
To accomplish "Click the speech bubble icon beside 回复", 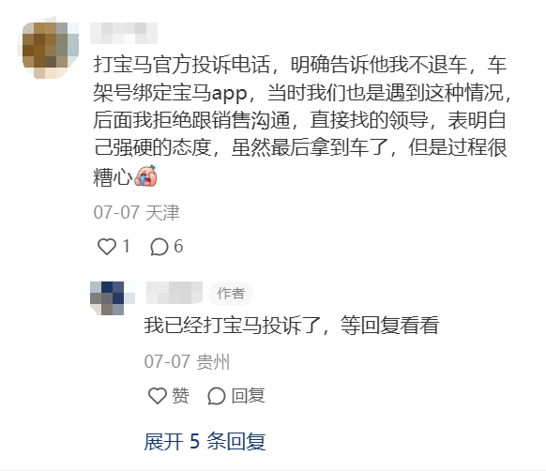I will pyautogui.click(x=216, y=396).
